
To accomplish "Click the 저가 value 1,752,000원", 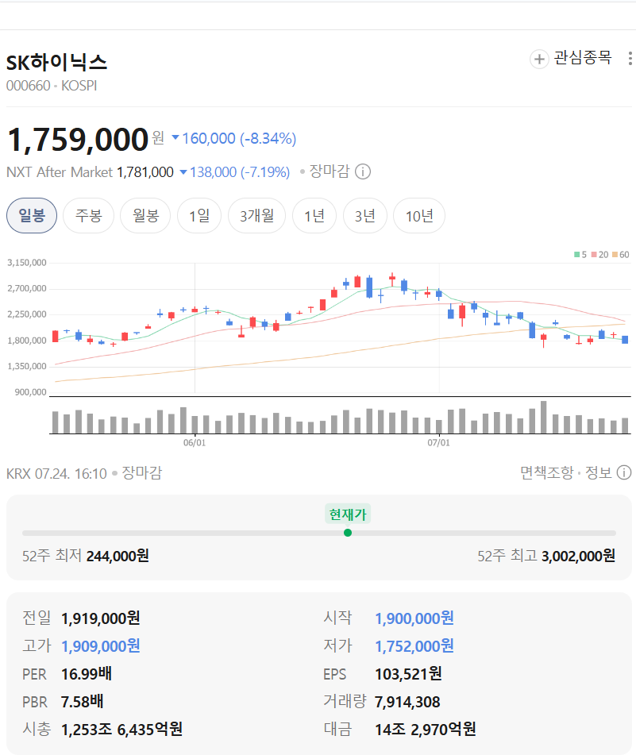I will (414, 646).
